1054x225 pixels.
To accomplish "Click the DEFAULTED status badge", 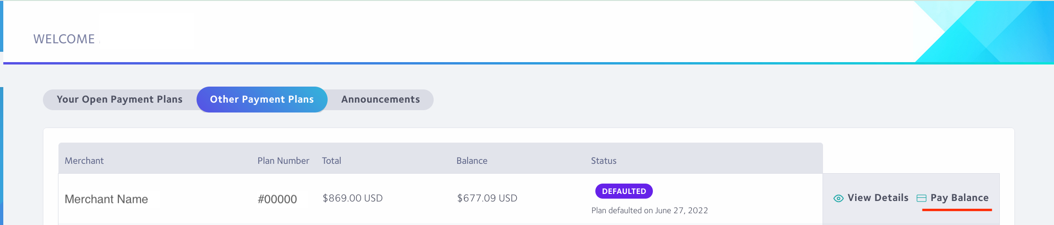I will (624, 191).
